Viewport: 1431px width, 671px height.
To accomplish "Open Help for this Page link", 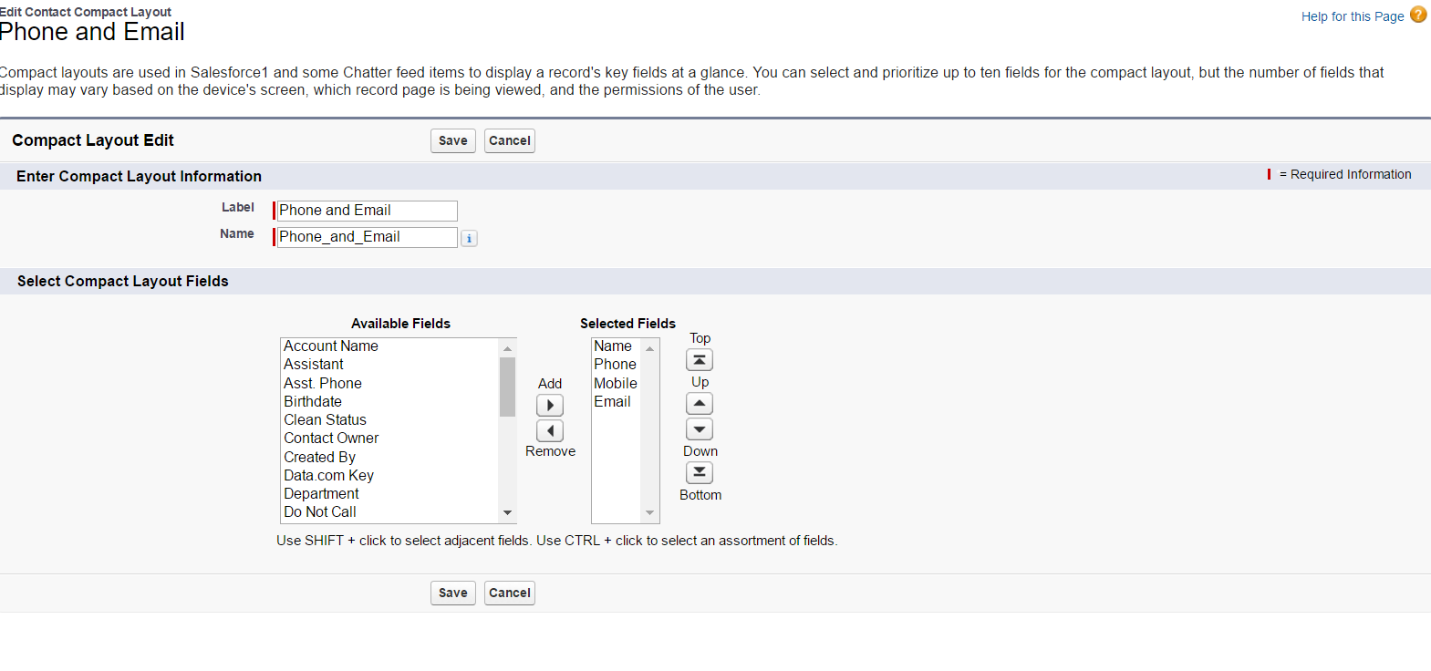I will click(x=1352, y=16).
